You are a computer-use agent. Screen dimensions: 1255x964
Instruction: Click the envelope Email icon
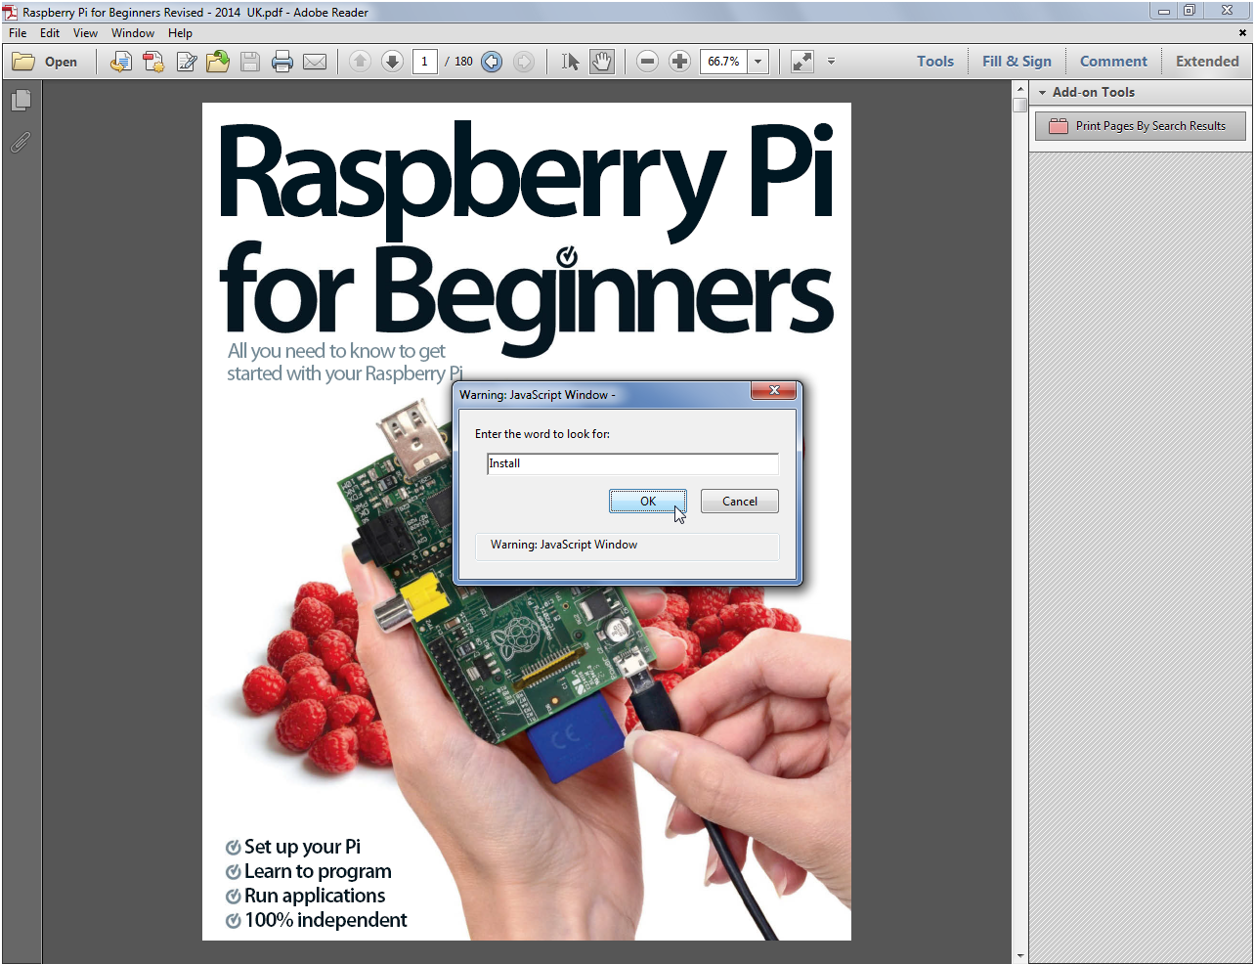coord(315,62)
